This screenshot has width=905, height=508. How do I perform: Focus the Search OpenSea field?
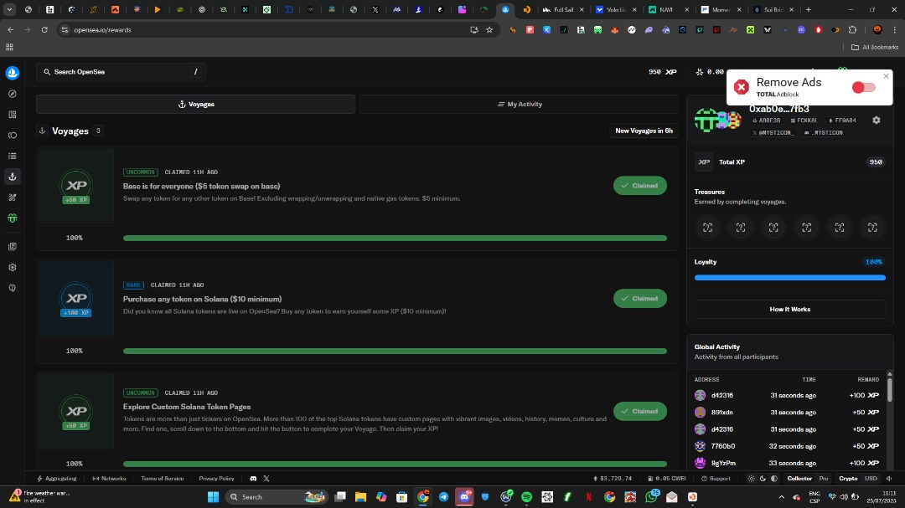(x=122, y=72)
